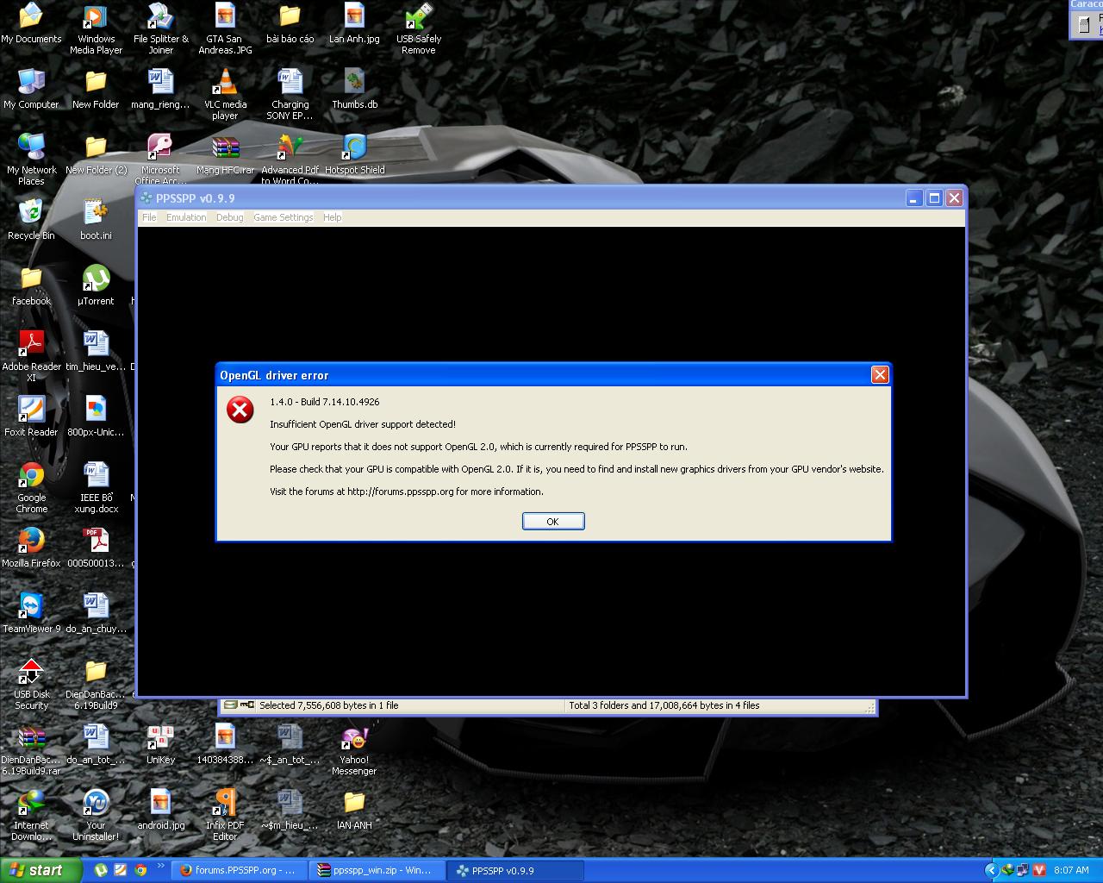Click OK in the OpenGL error dialog
1103x883 pixels.
pyautogui.click(x=552, y=521)
